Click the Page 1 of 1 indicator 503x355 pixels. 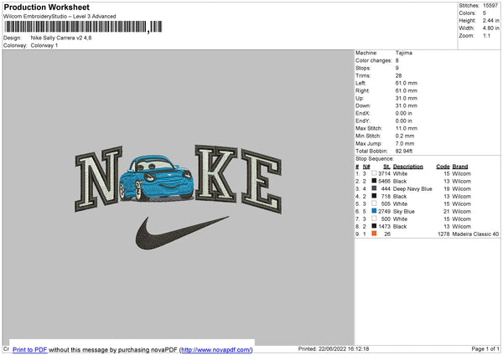tap(485, 348)
